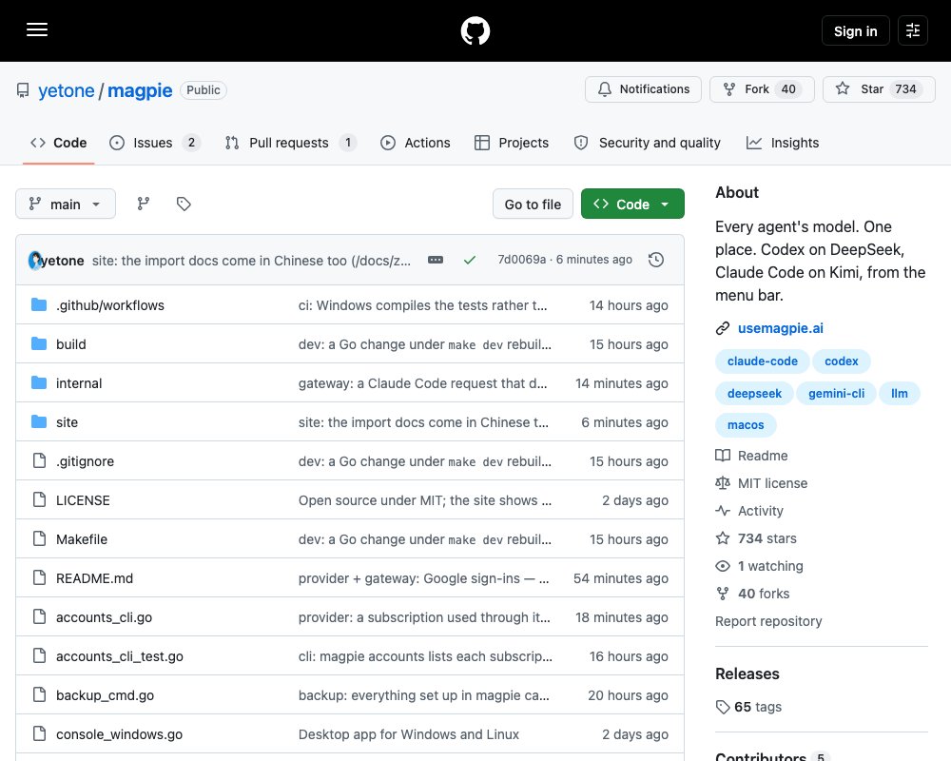Select the gemini-cli topic tag

[836, 393]
